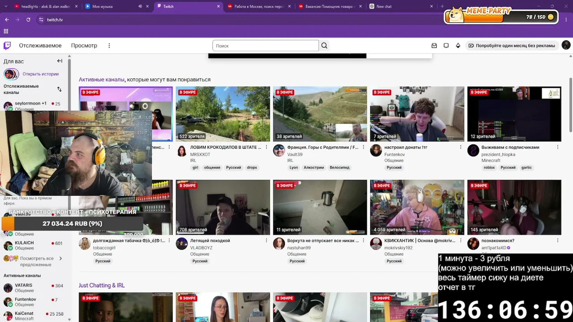
Task: Open options menu for познакомимся? stream
Action: (x=558, y=241)
